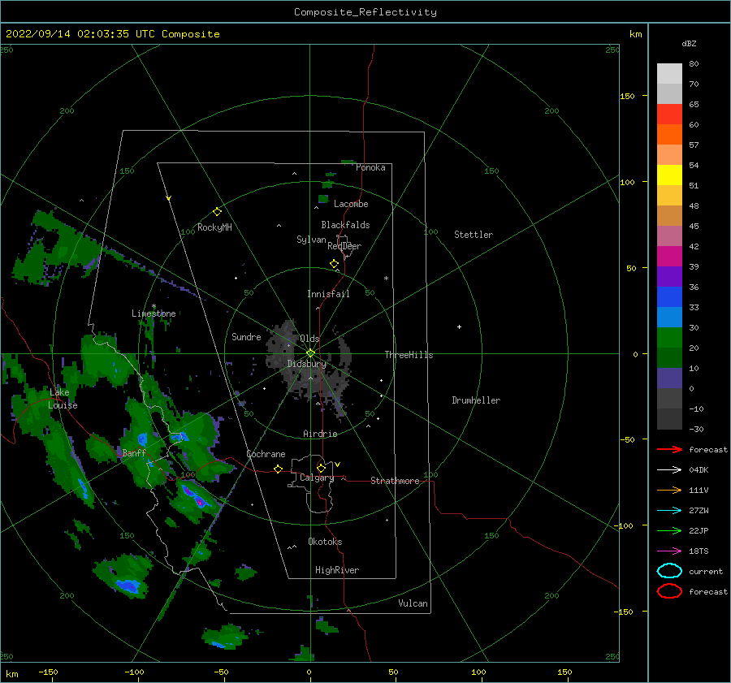Choose the green 22JP arrow symbol
Screen dimensions: 731x683
coord(669,530)
